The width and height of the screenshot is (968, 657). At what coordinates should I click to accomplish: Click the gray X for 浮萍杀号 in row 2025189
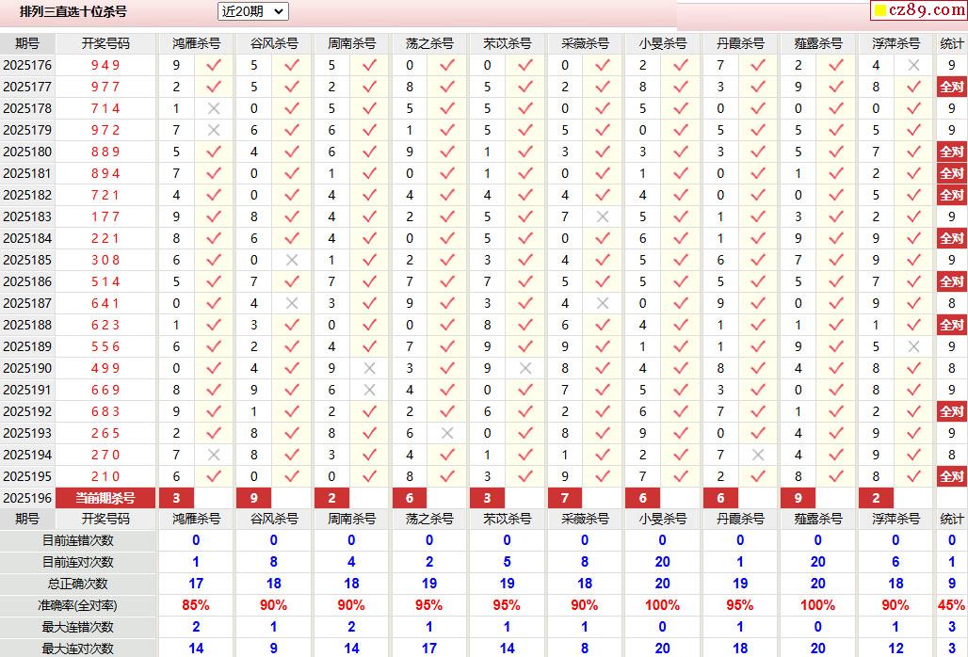913,346
